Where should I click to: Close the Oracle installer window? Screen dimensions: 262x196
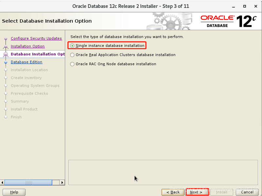pyautogui.click(x=256, y=6)
